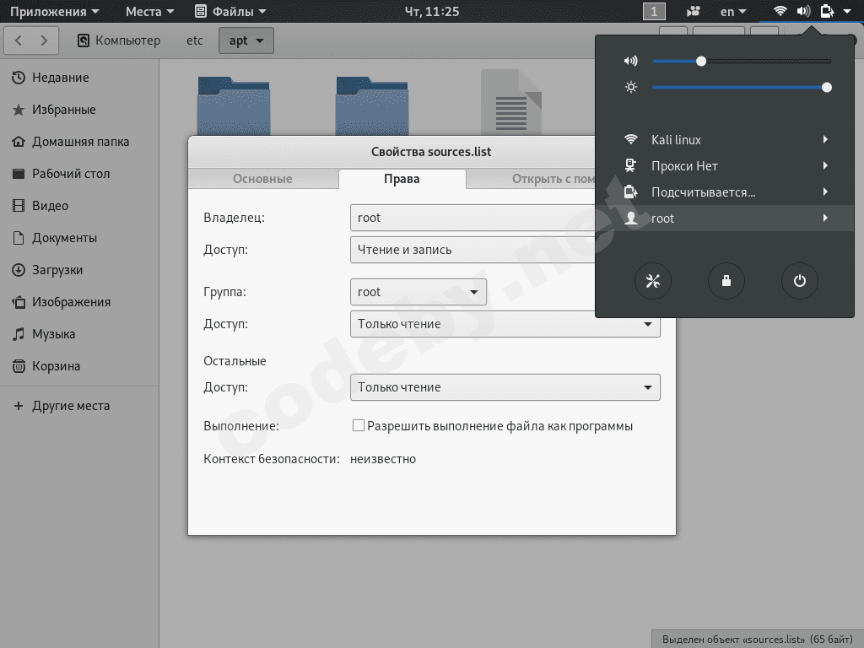Click the back navigation arrow

(x=19, y=40)
